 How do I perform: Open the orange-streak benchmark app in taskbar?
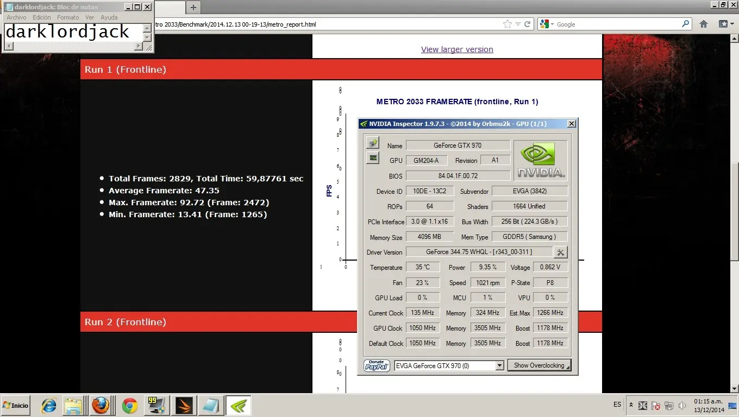pyautogui.click(x=183, y=406)
